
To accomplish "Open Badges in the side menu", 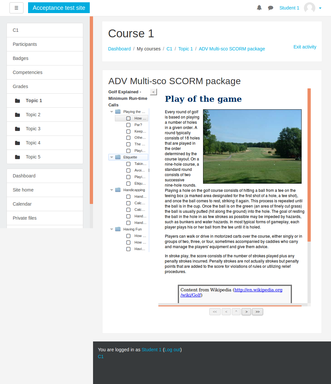I will coord(45,58).
